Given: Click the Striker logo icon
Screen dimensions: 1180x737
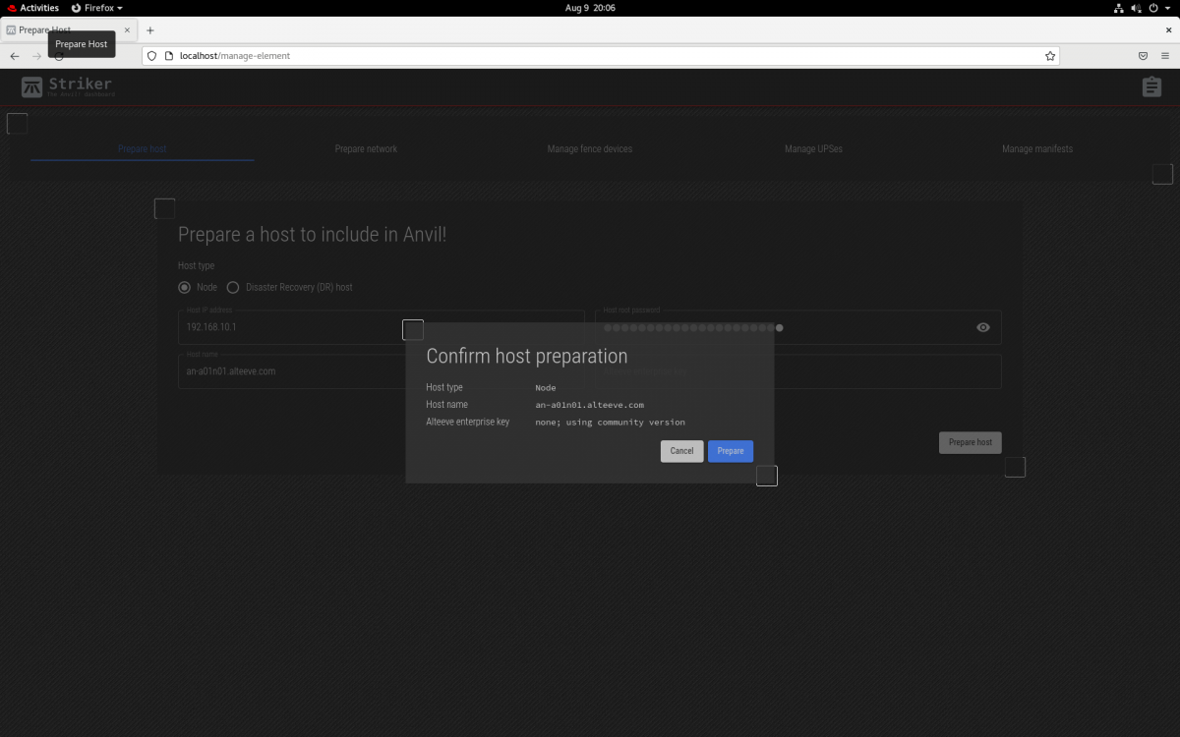Looking at the screenshot, I should pyautogui.click(x=32, y=87).
